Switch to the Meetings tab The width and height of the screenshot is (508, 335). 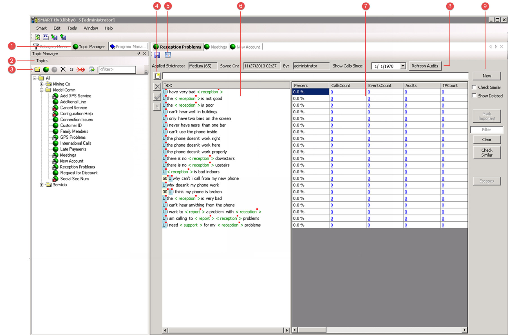[218, 47]
